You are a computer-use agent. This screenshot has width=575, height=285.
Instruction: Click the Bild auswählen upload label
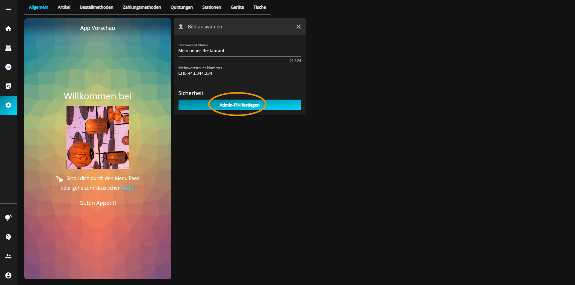[205, 27]
